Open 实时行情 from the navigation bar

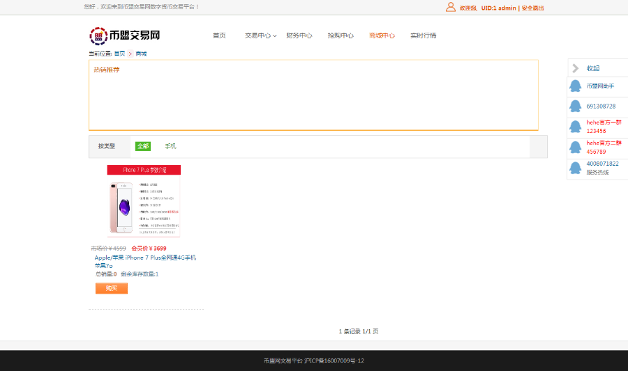pyautogui.click(x=423, y=35)
